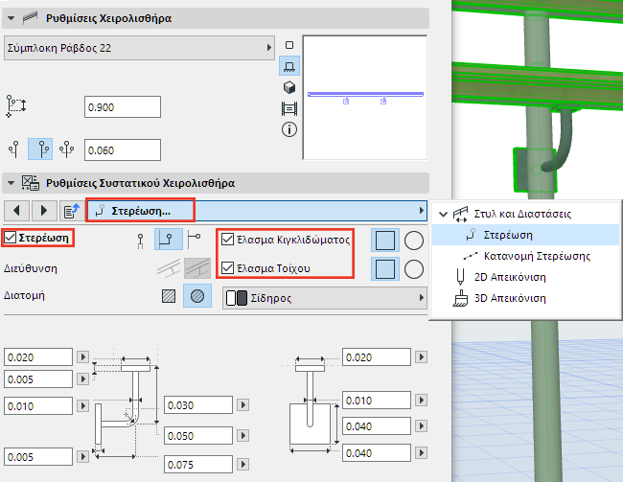
Task: Select the Στυλ και Διαστάσεις menu entry
Action: tap(522, 214)
